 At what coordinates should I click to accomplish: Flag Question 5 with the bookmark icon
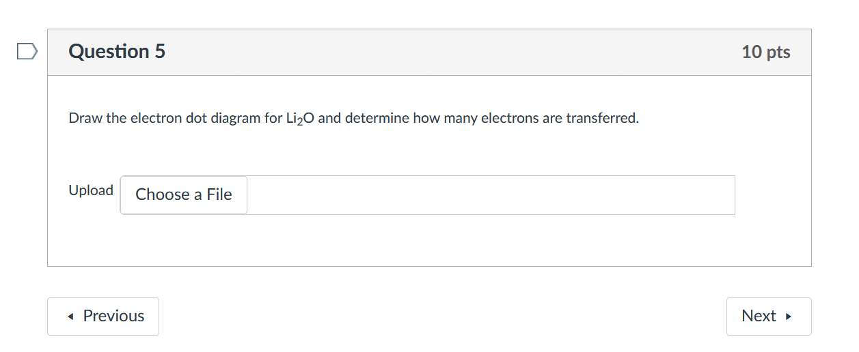coord(26,52)
